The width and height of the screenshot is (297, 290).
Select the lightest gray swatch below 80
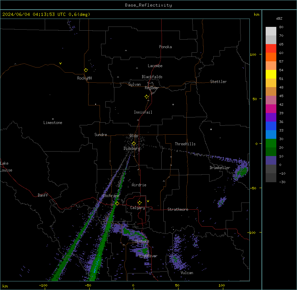click(271, 31)
